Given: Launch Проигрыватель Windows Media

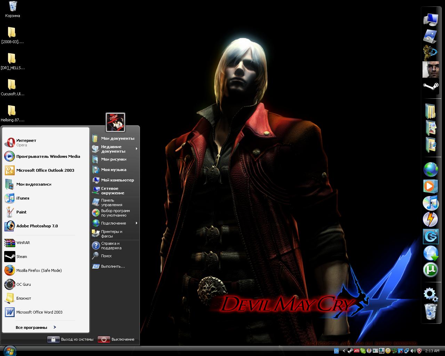Looking at the screenshot, I should [x=46, y=156].
